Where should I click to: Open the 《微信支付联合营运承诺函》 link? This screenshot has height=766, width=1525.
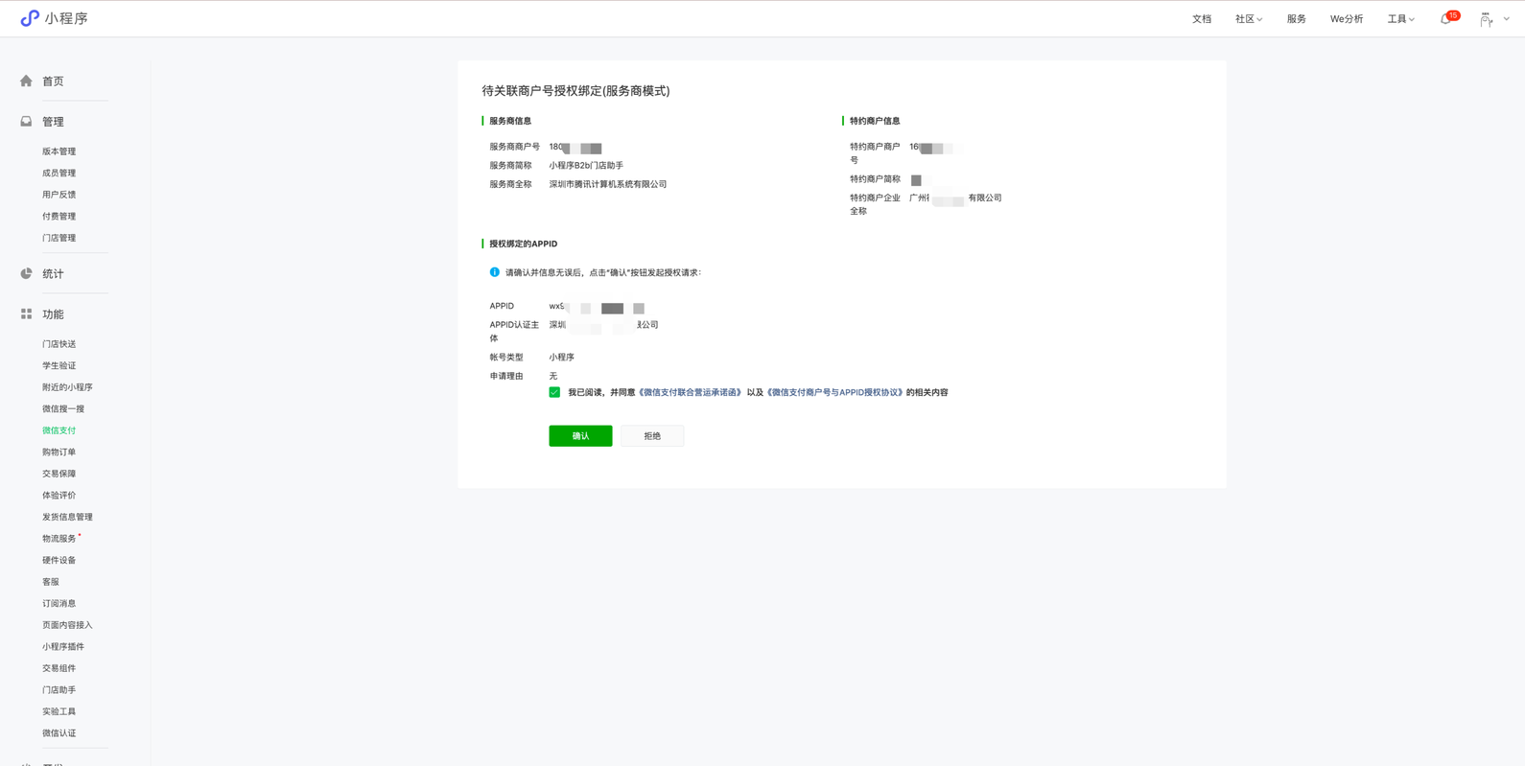tap(691, 392)
